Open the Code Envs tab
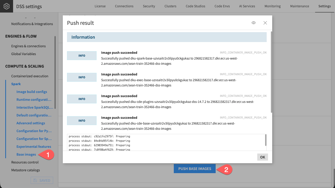This screenshot has width=335, height=188. click(222, 6)
